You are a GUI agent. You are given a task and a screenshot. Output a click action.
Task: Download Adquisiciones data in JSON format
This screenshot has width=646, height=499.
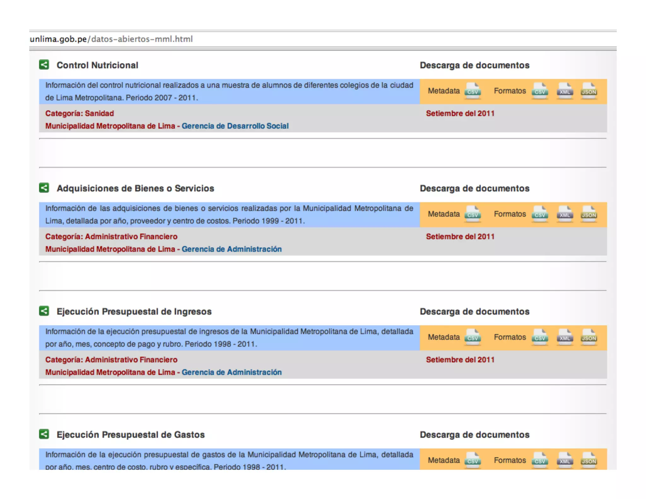(589, 214)
